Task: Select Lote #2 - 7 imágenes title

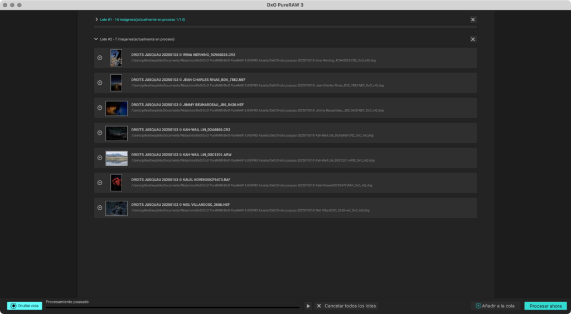Action: [137, 39]
